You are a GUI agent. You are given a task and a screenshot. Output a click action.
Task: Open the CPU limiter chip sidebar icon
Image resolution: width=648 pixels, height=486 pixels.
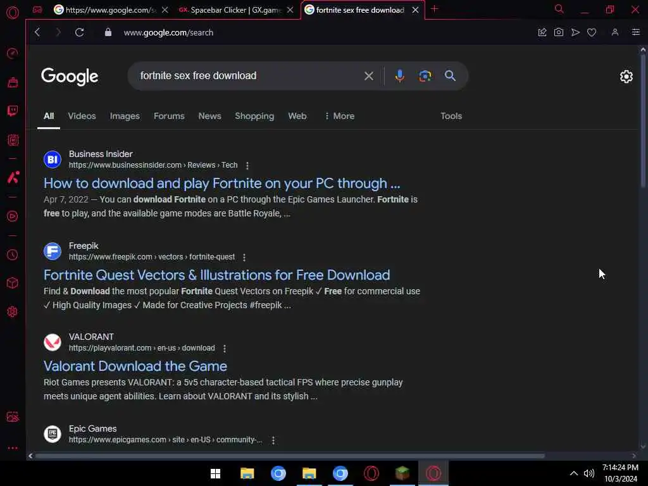tap(13, 140)
